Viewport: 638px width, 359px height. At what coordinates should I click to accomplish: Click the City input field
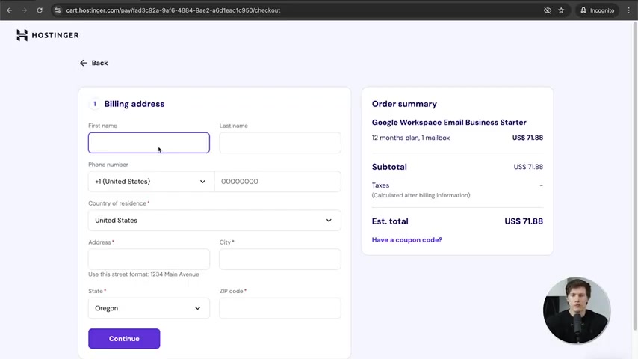(x=280, y=260)
